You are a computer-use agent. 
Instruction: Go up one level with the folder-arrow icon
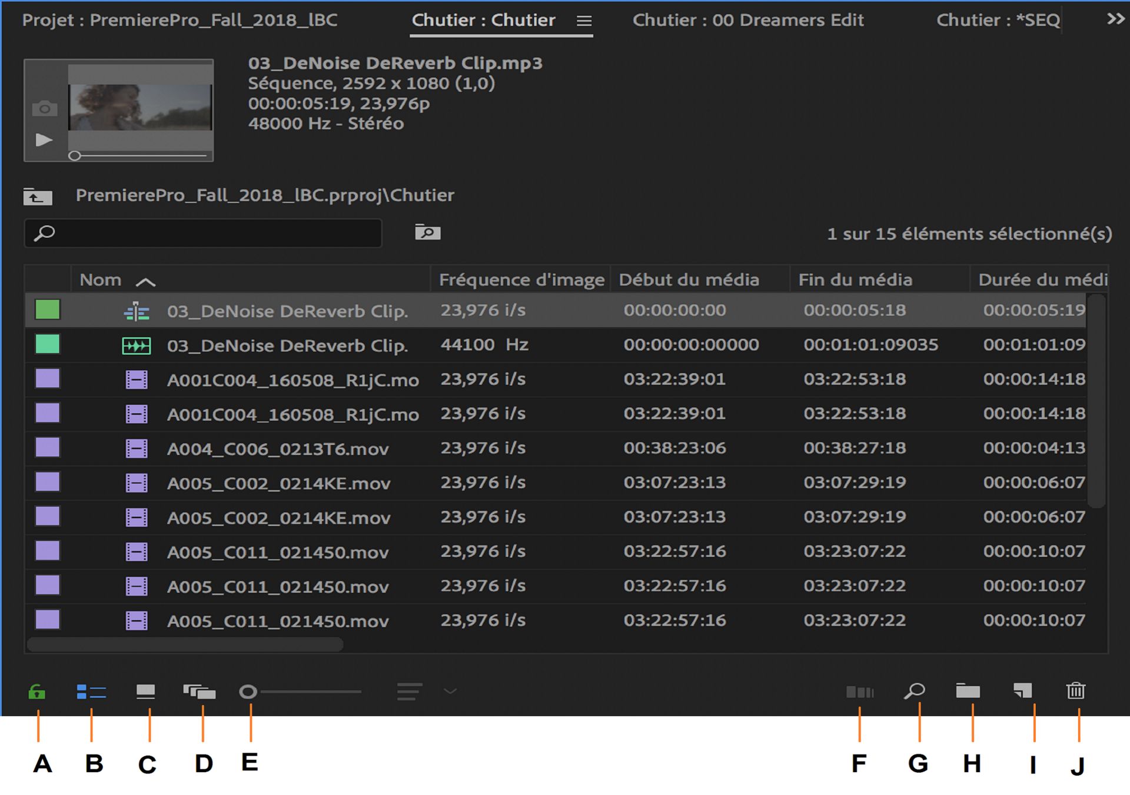click(x=38, y=197)
